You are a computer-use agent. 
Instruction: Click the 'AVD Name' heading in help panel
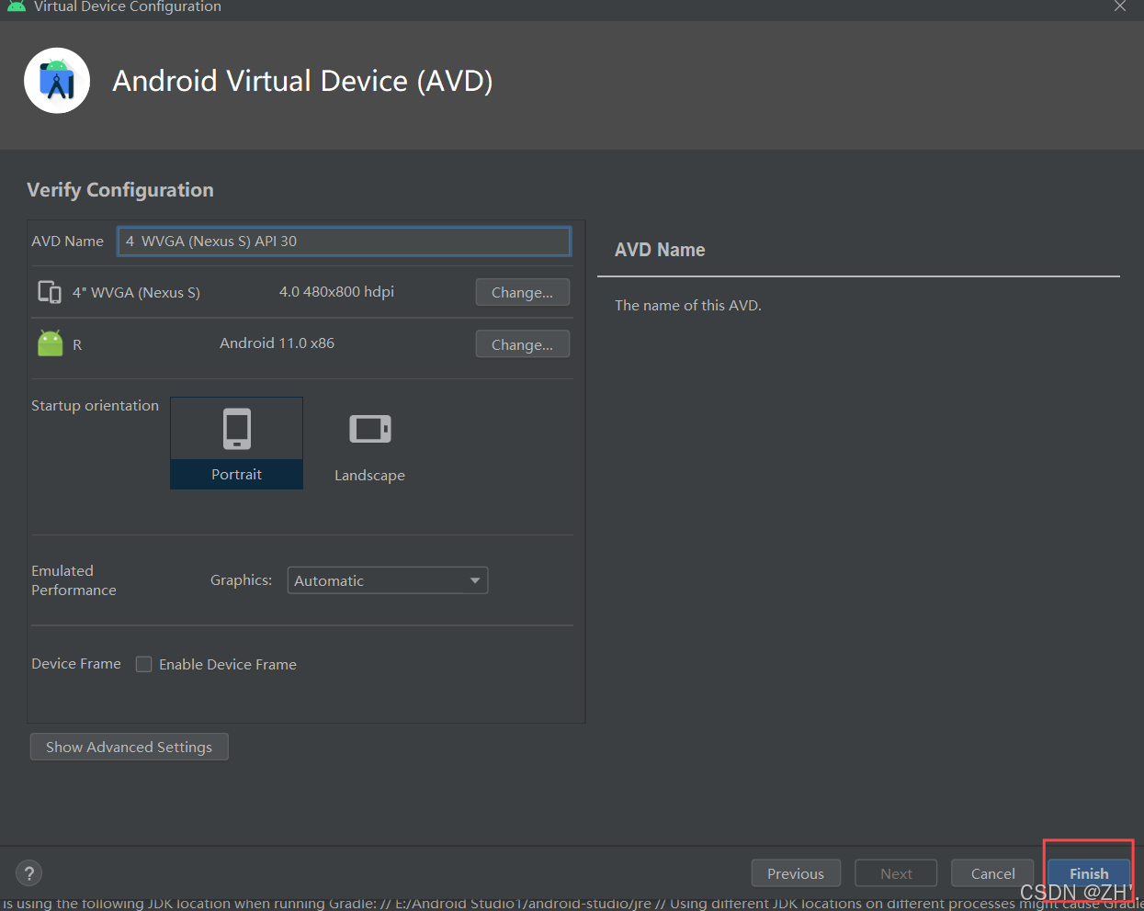coord(660,250)
